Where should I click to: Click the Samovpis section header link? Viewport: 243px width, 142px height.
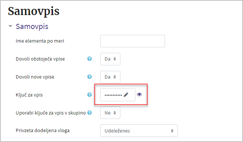coord(32,26)
